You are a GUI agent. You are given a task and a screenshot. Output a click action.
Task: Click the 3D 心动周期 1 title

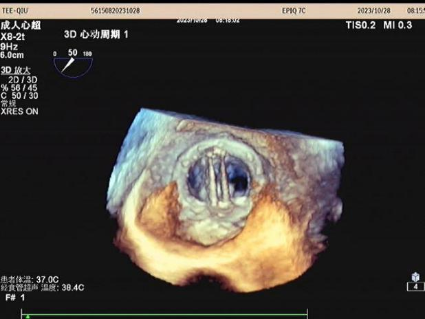96,34
